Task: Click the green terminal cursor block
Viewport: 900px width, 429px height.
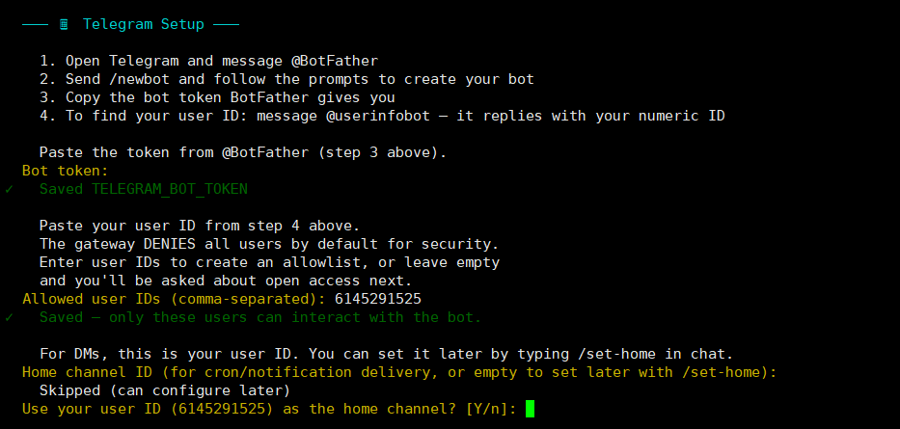Action: [x=529, y=409]
